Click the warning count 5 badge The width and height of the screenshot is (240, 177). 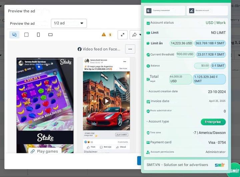[x=110, y=35]
